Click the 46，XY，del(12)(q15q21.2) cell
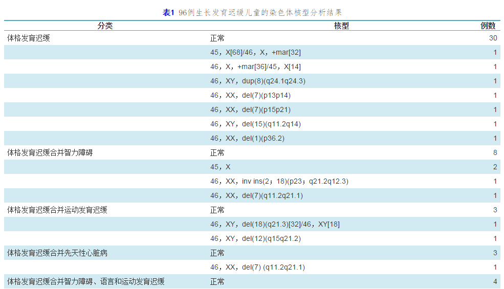 (x=255, y=239)
